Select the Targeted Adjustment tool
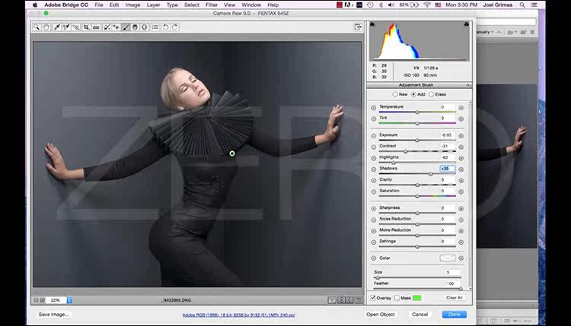This screenshot has width=571, height=326. [75, 27]
